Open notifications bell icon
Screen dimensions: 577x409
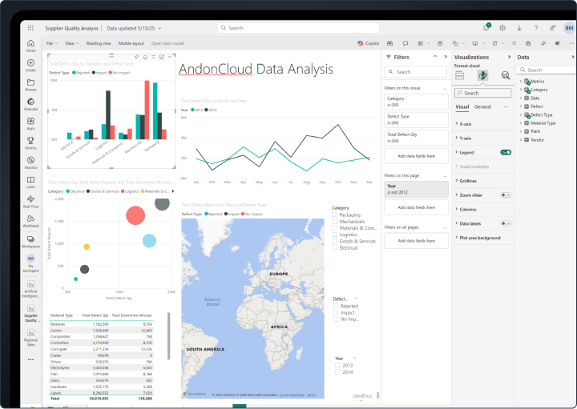coord(486,27)
